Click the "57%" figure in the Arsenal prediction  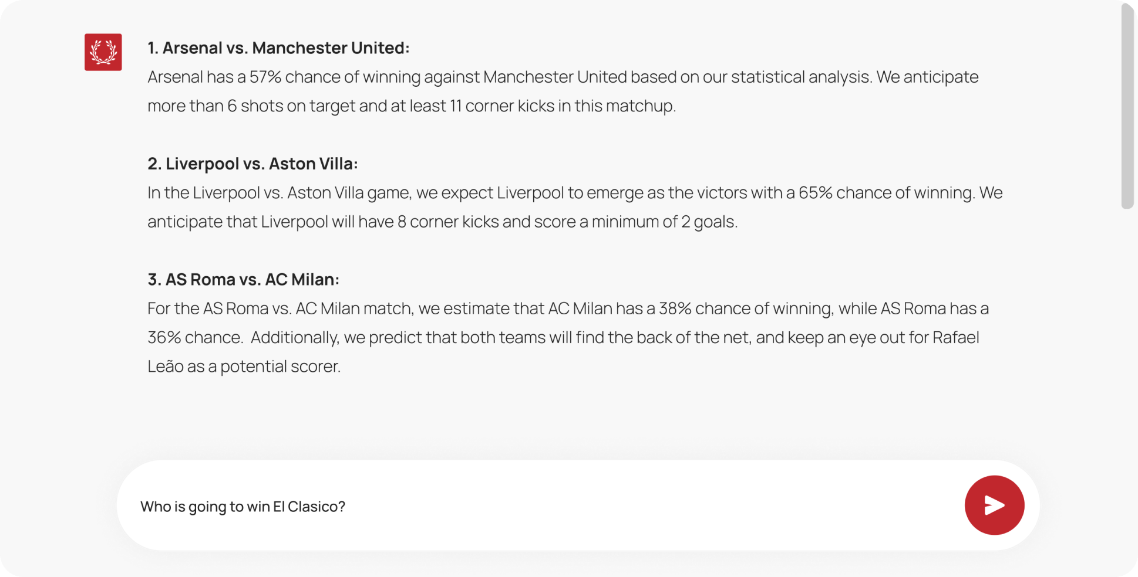point(265,77)
